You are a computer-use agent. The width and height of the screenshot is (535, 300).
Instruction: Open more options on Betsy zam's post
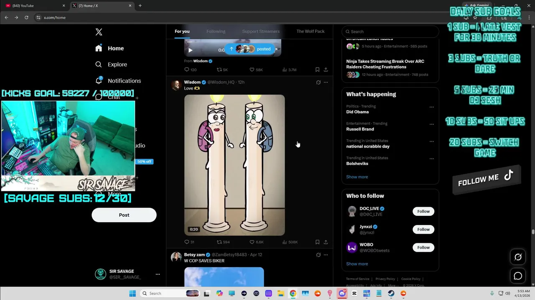coord(326,255)
